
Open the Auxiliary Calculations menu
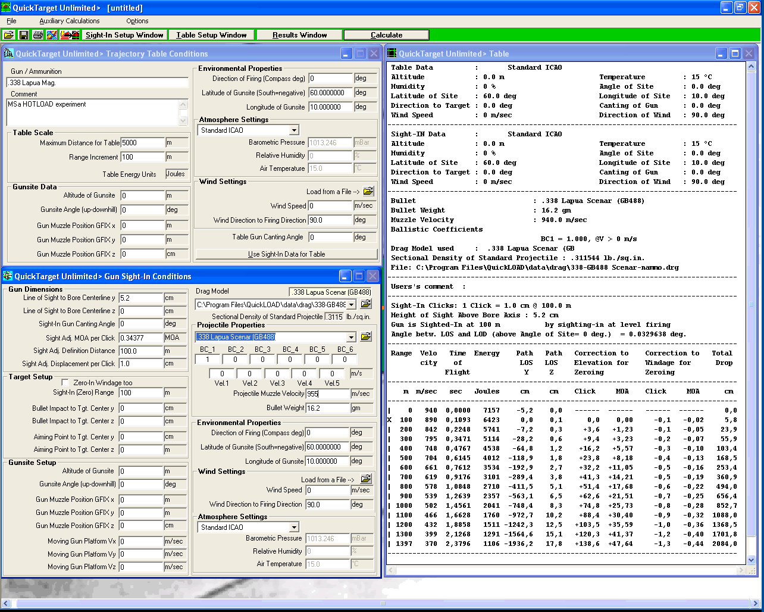point(70,21)
